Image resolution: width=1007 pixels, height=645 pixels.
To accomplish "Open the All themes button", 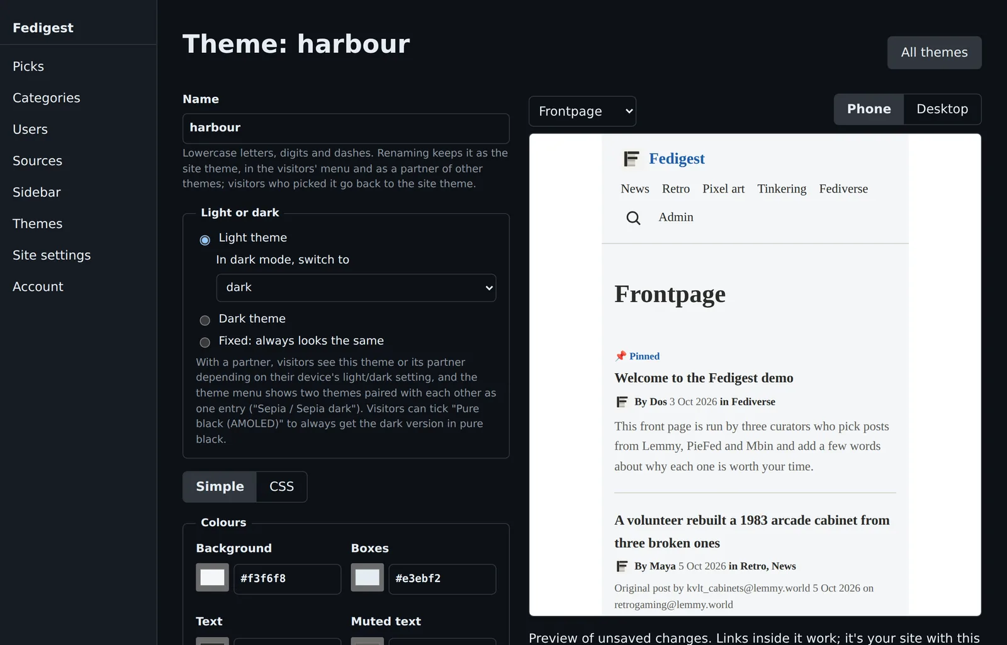I will [x=934, y=52].
